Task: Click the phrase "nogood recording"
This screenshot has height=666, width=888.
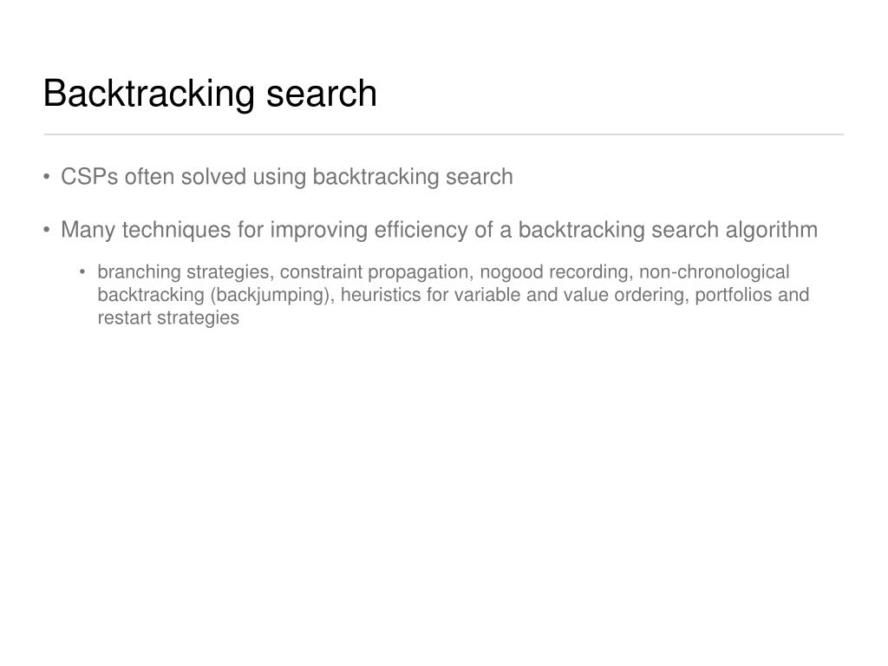Action: coord(556,272)
